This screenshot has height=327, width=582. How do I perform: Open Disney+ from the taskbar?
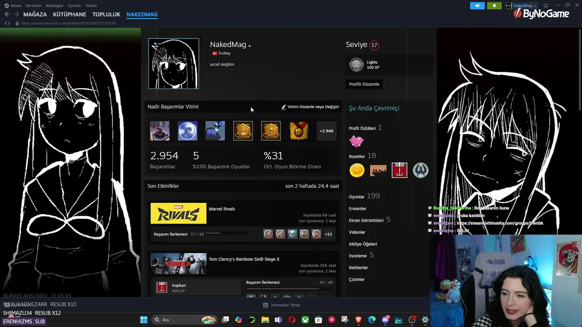point(398,320)
